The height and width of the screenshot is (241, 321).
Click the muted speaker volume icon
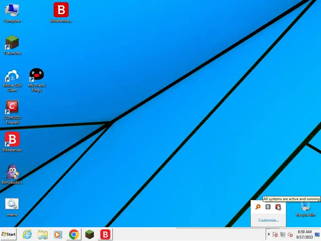[290, 234]
